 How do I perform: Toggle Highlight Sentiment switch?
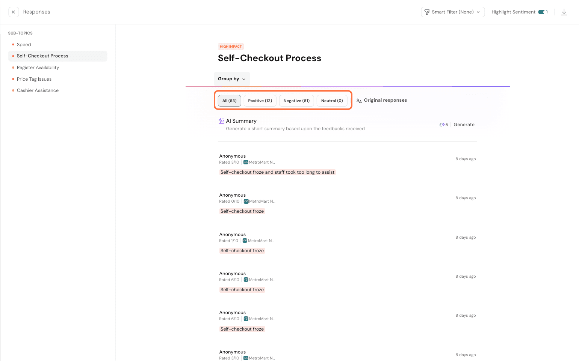tap(543, 12)
